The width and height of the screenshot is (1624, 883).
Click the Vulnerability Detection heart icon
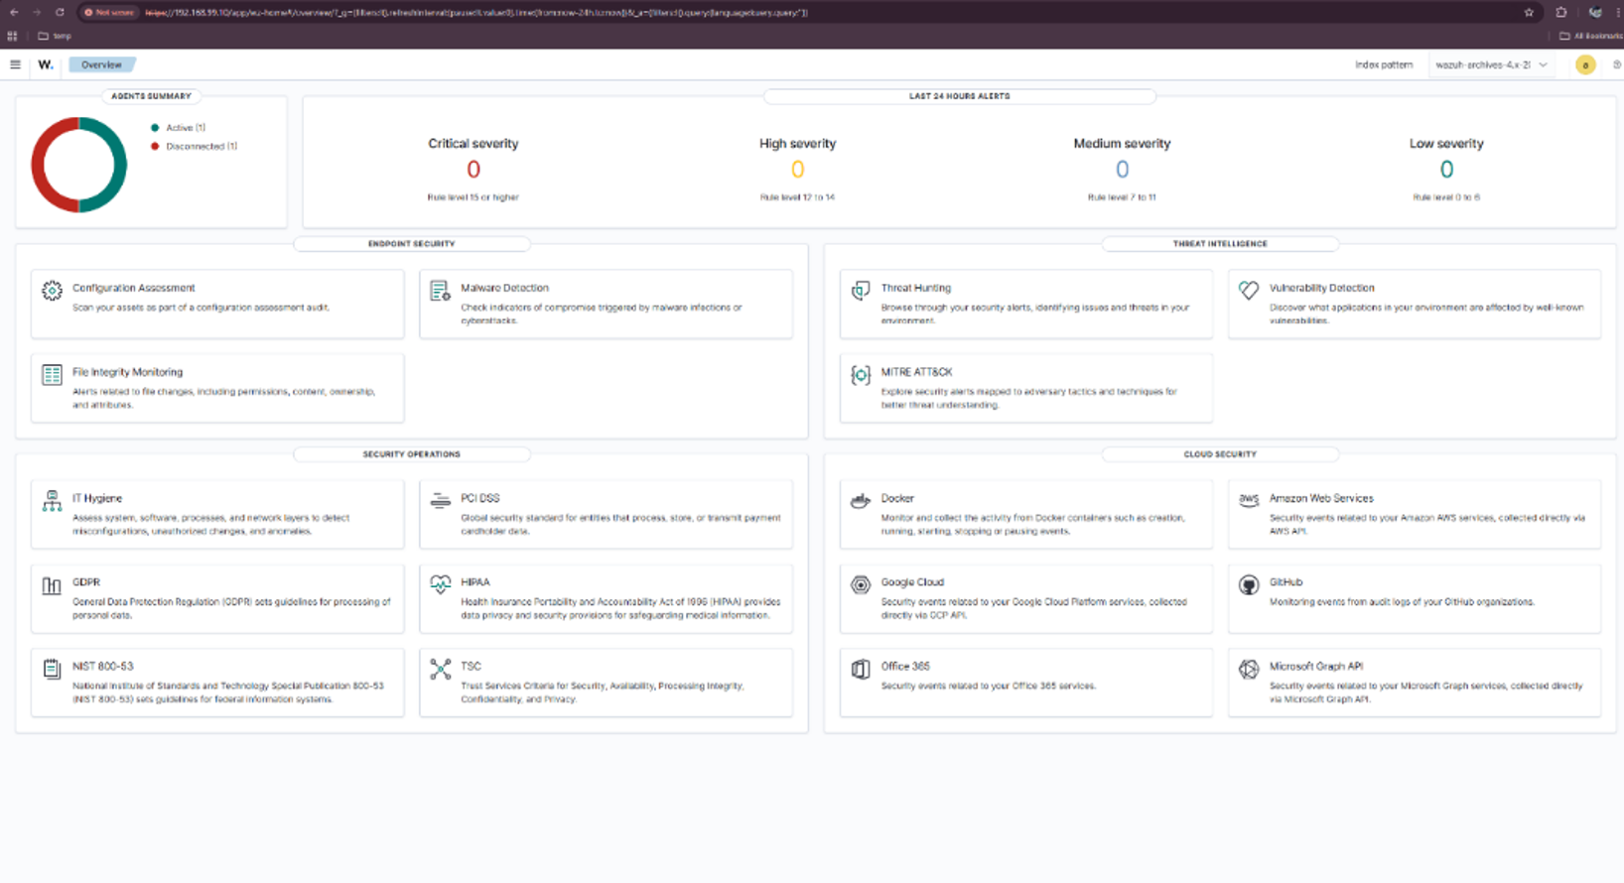(x=1249, y=290)
